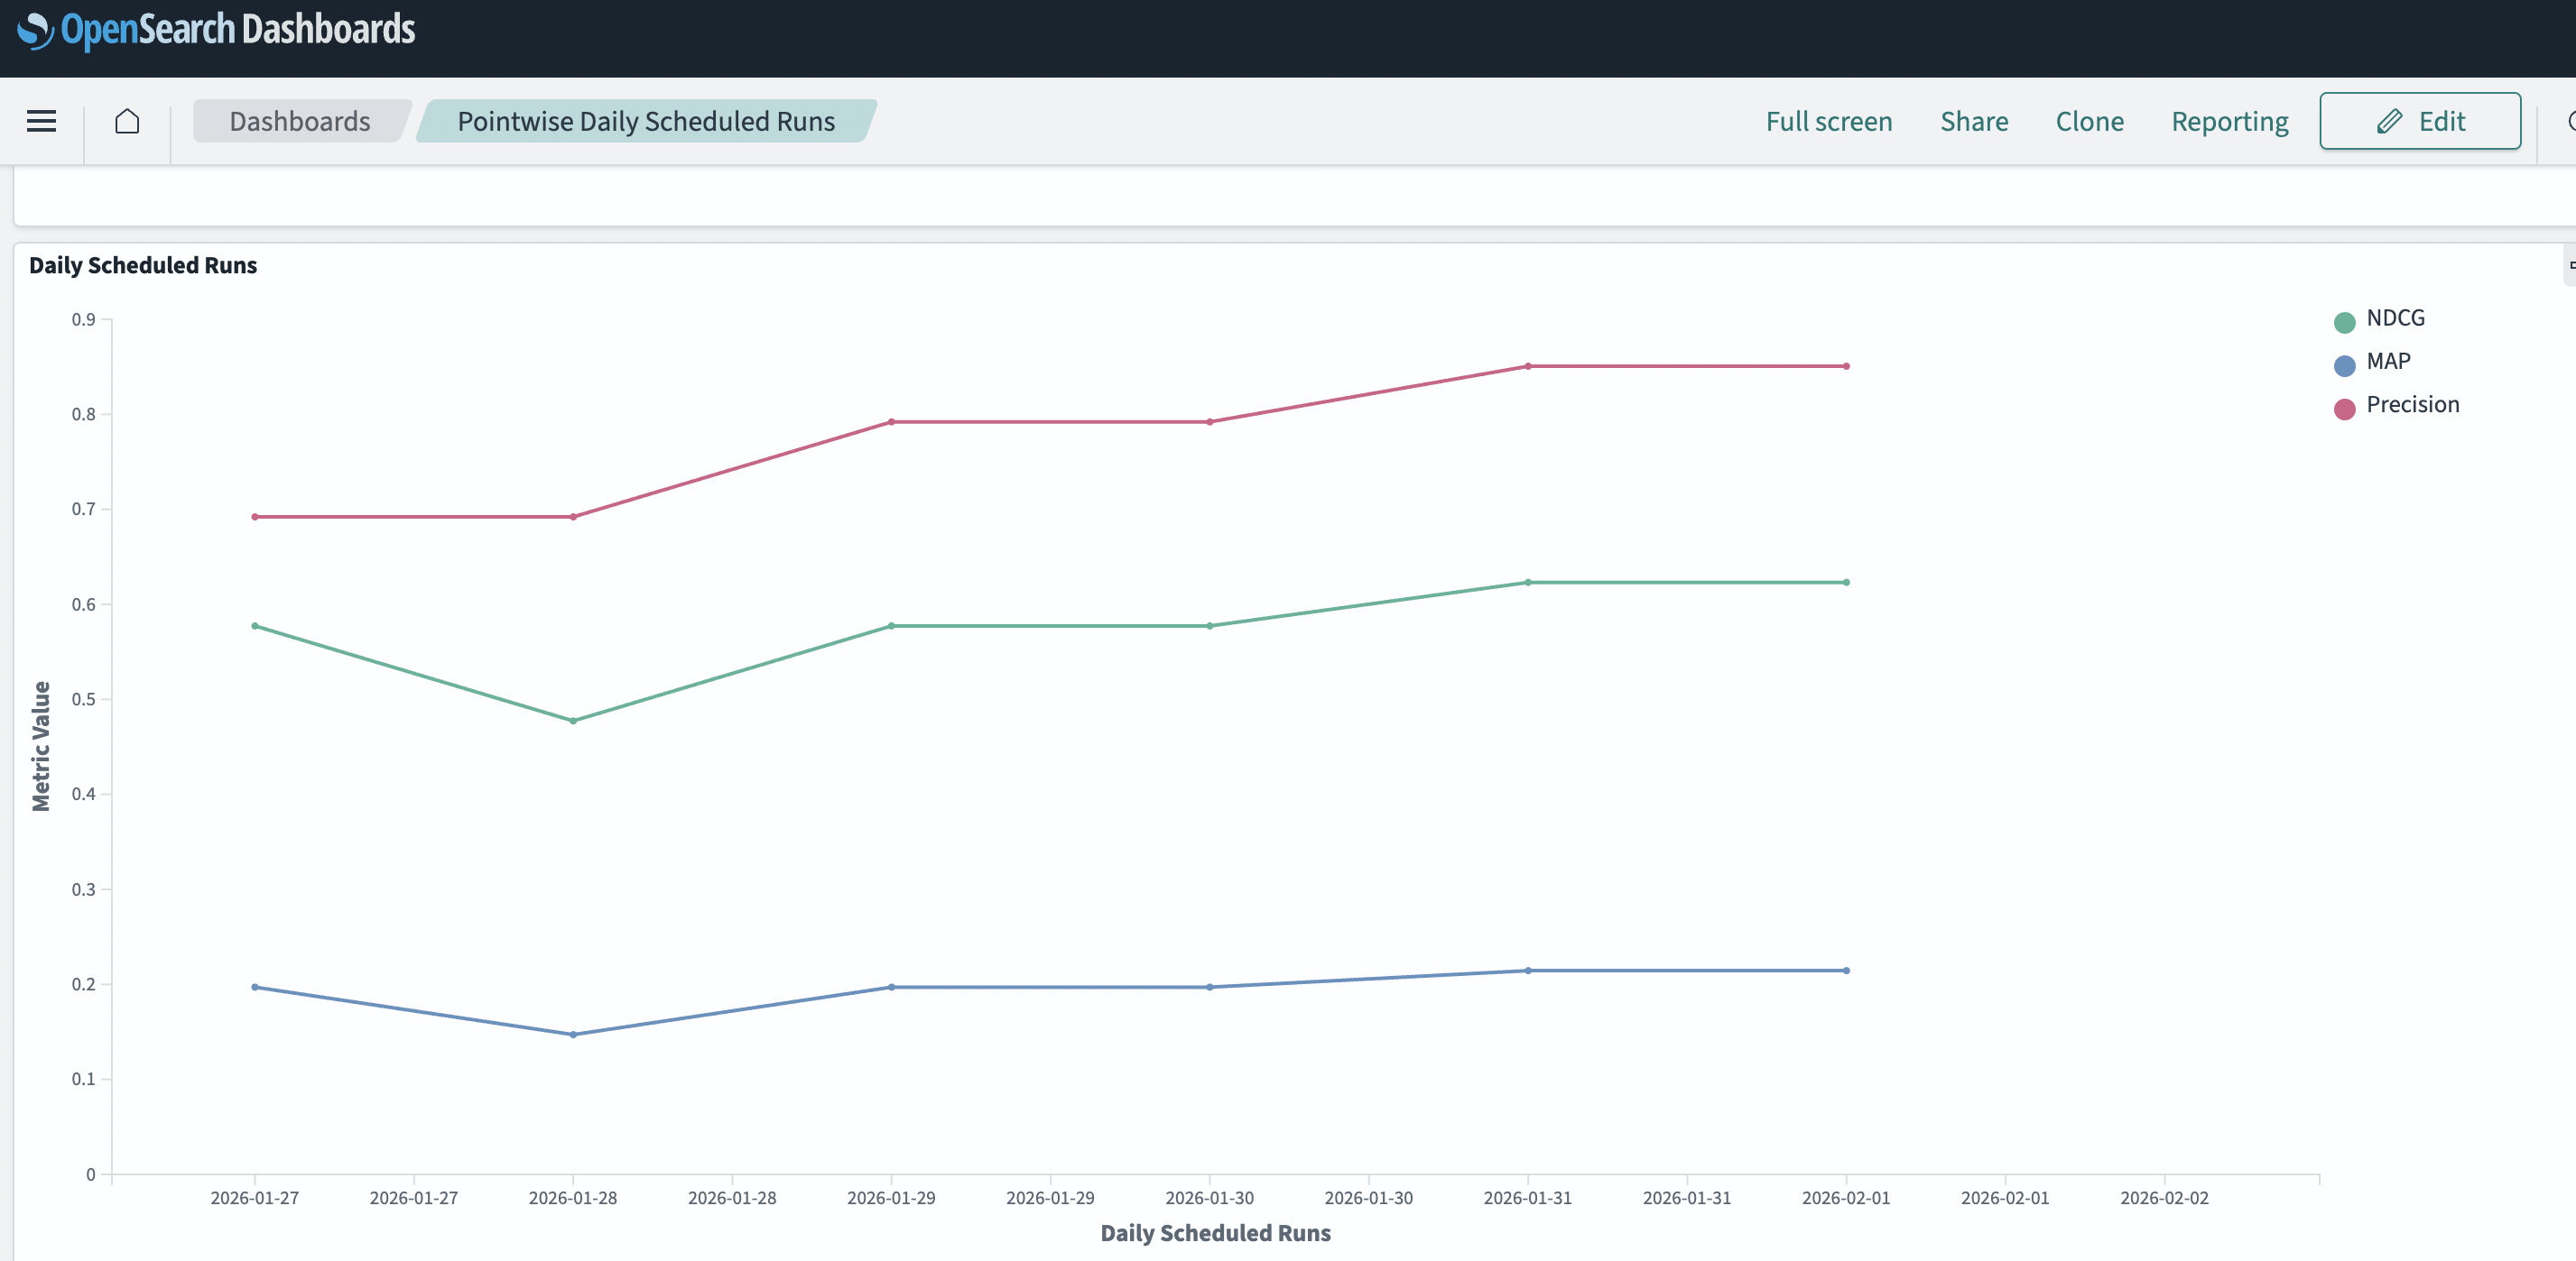Click the OpenSearch Dashboards logo

[x=214, y=29]
